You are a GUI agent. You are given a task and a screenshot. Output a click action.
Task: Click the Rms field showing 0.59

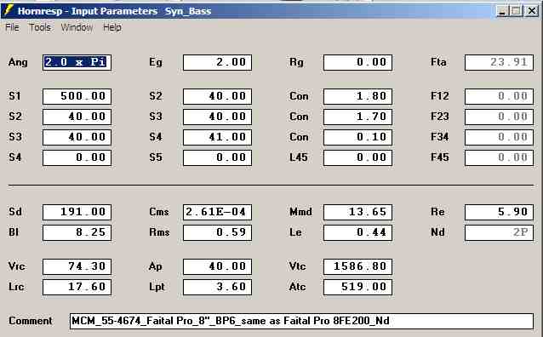(218, 232)
